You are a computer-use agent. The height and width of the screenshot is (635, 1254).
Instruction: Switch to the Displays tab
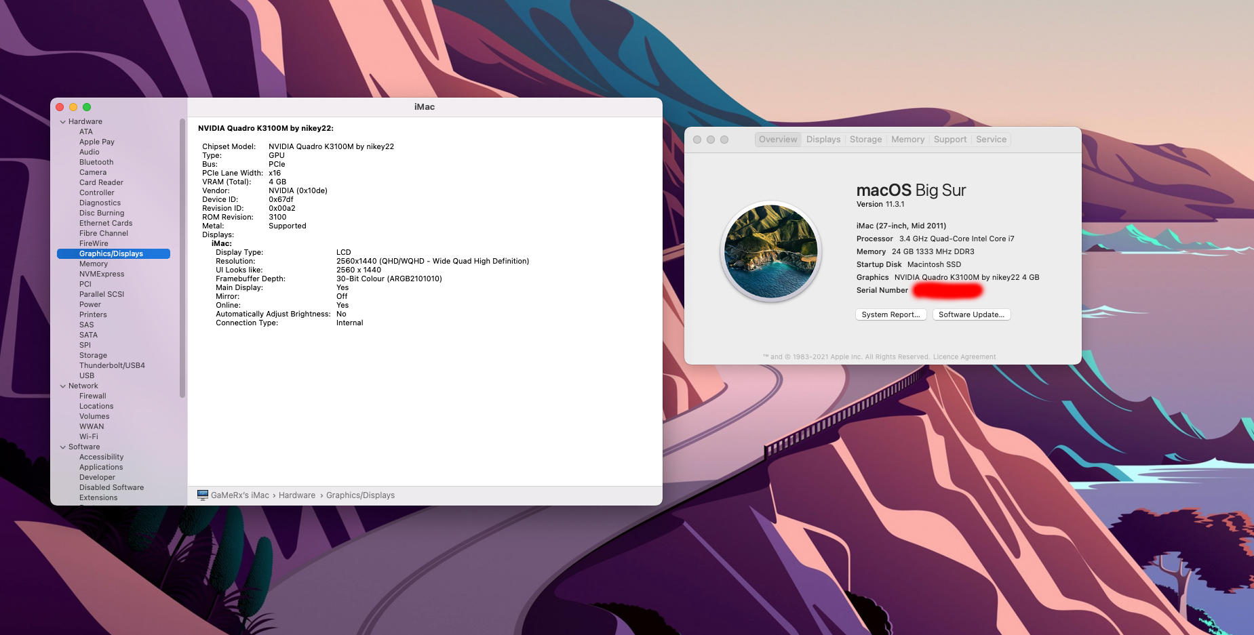[x=823, y=140]
